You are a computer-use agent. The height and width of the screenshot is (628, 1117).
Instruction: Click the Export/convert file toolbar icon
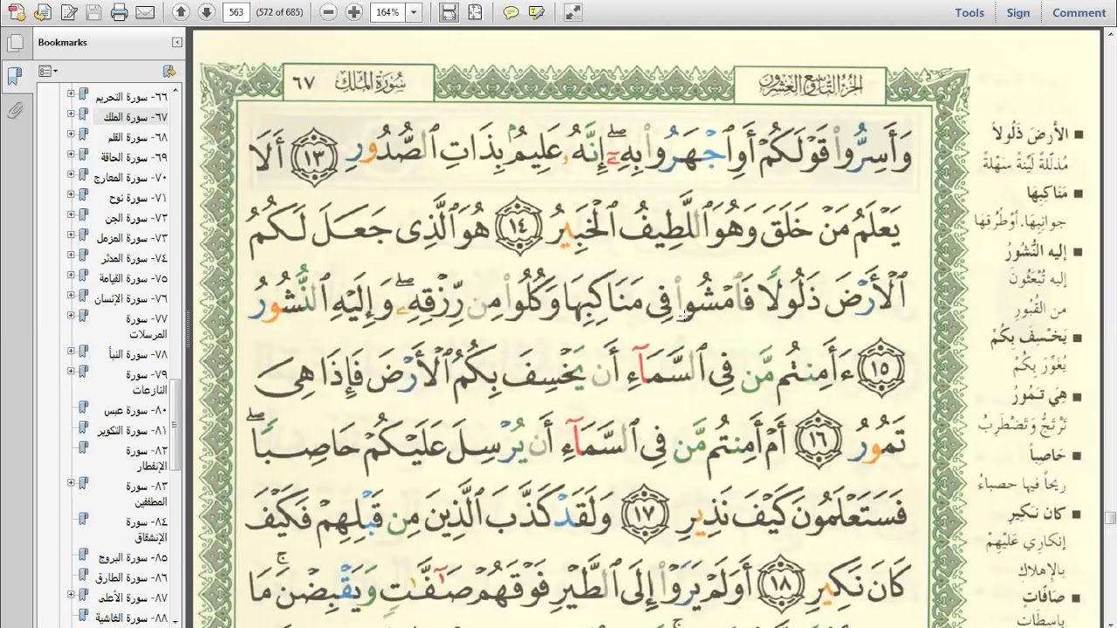point(42,12)
